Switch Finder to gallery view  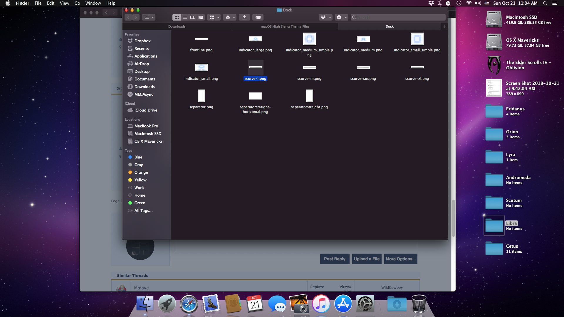click(x=201, y=17)
